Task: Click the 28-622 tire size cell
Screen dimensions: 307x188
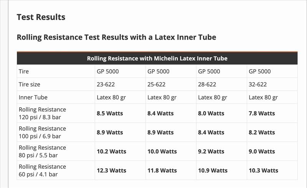Action: pos(208,85)
